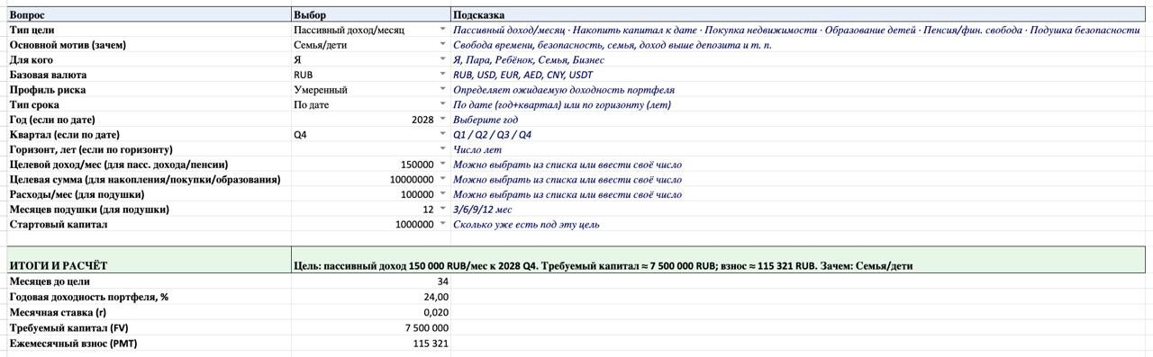Open dropdown arrow for Горизонт, лет row

click(x=442, y=149)
